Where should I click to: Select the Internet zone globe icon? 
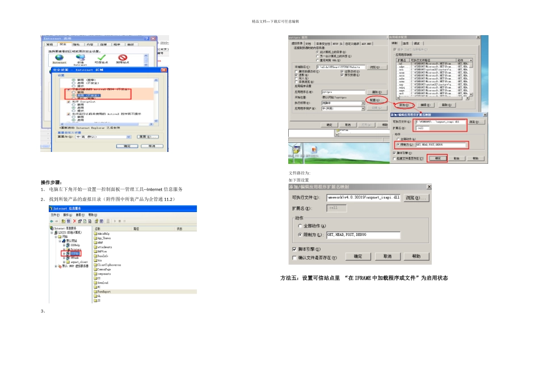pos(60,58)
